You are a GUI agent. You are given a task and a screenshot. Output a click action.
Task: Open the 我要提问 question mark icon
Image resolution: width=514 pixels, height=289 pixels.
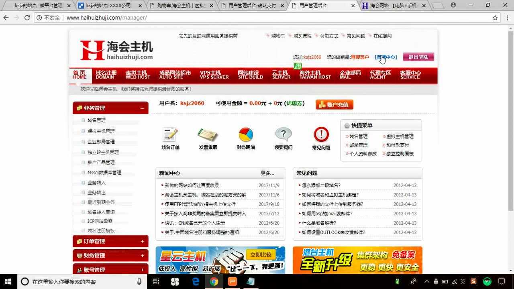click(283, 135)
